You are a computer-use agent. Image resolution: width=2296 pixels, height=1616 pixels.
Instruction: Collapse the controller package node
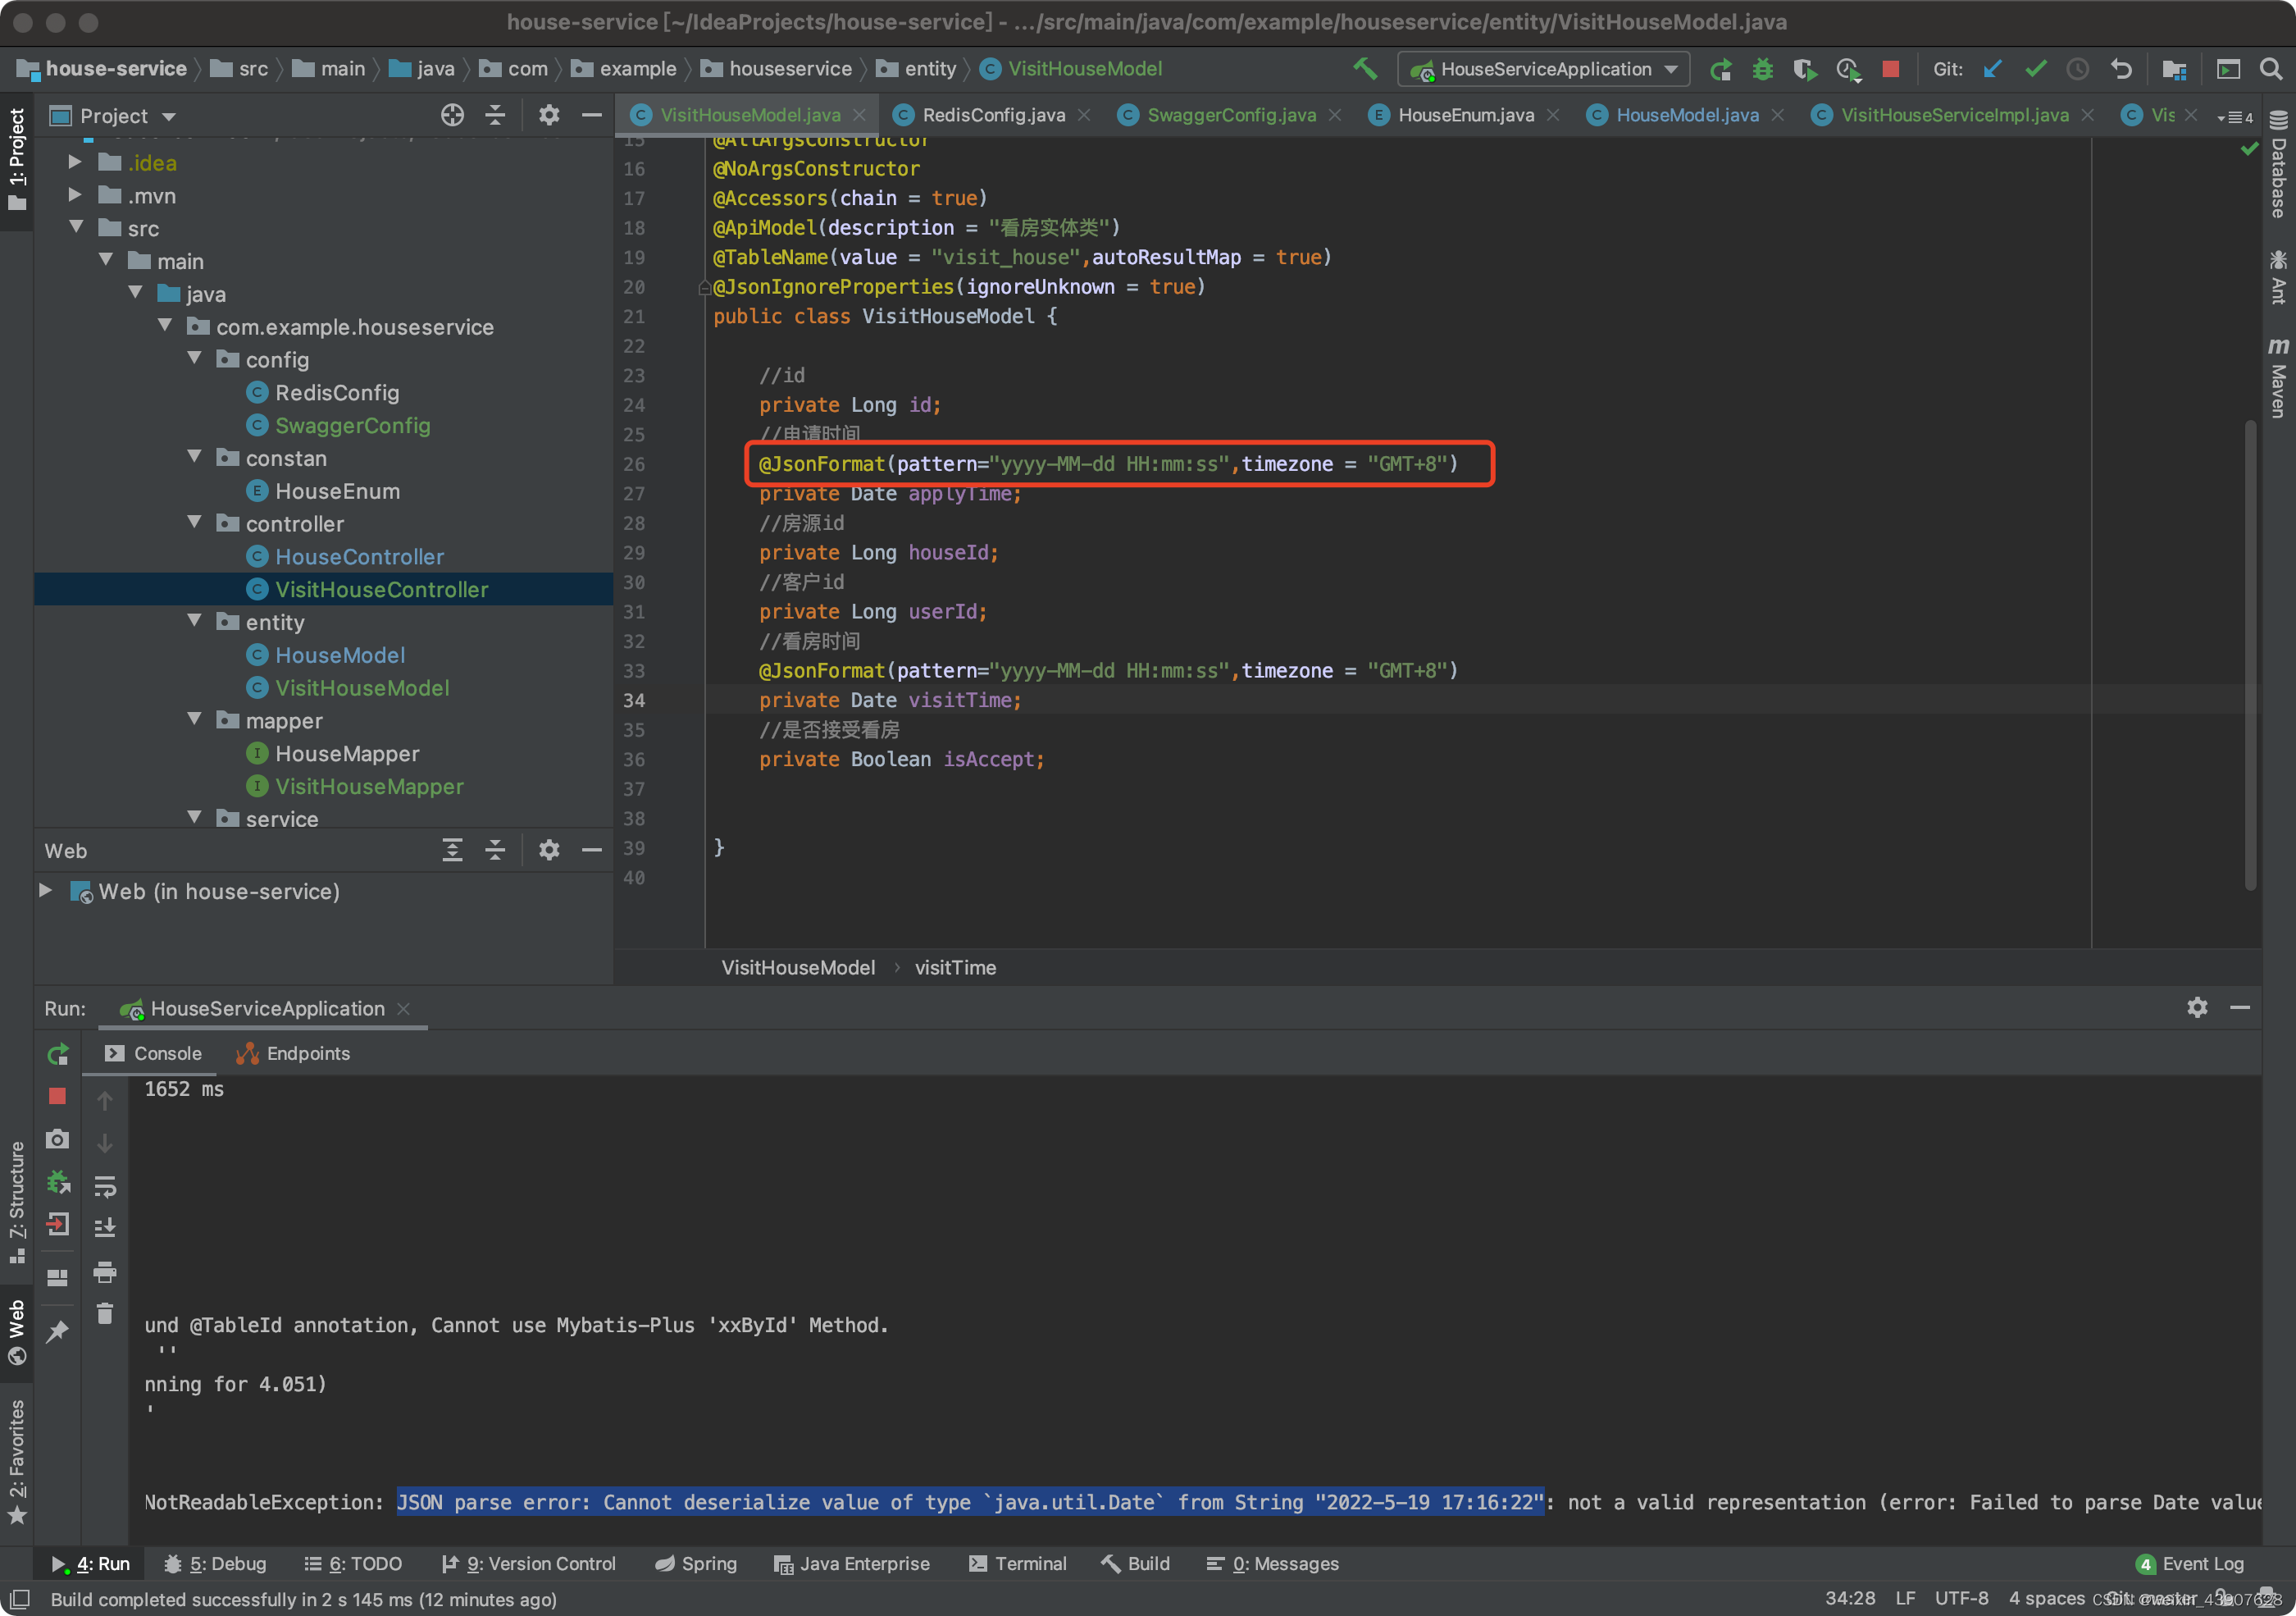coord(195,523)
